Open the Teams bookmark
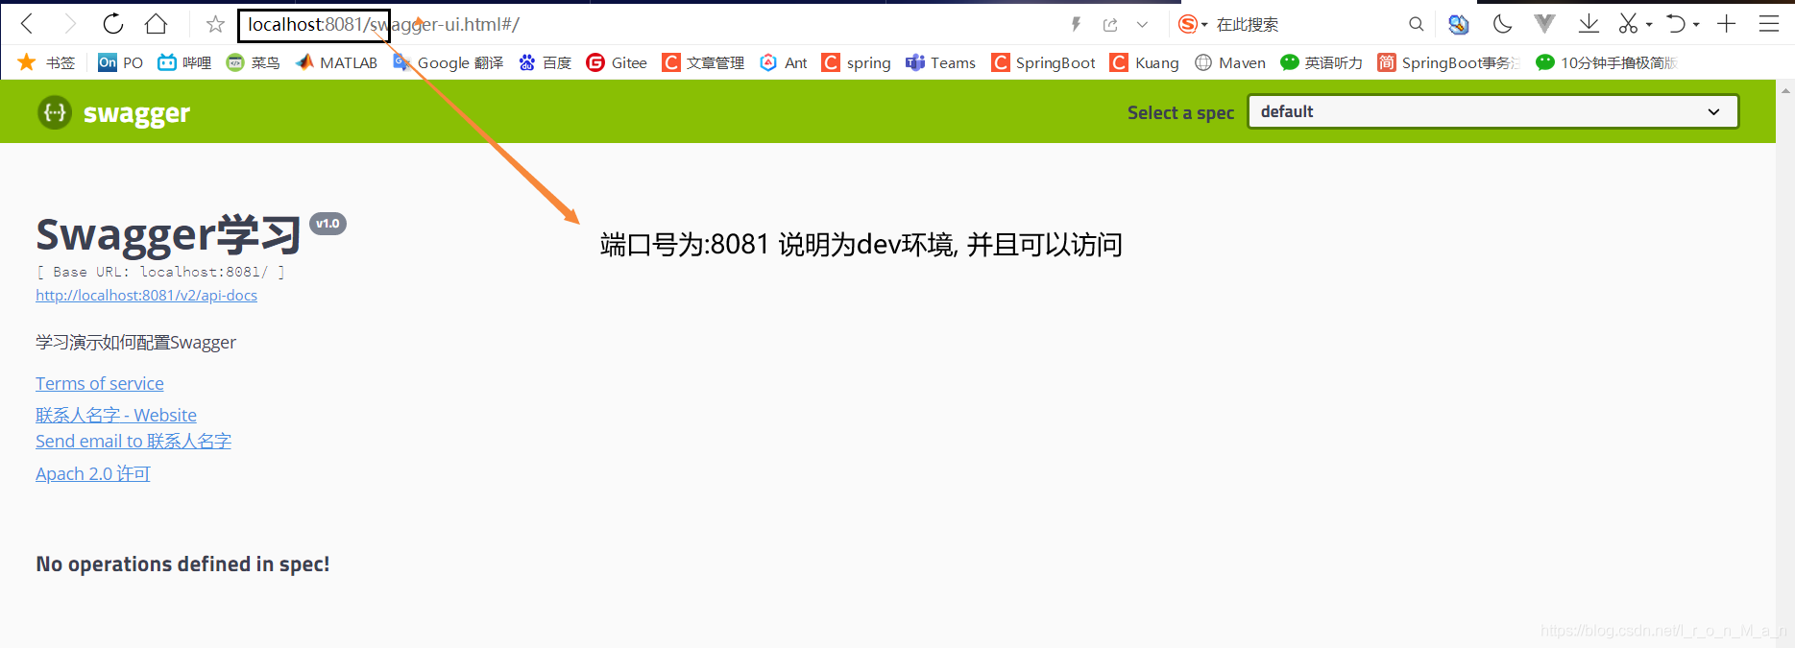 [940, 62]
